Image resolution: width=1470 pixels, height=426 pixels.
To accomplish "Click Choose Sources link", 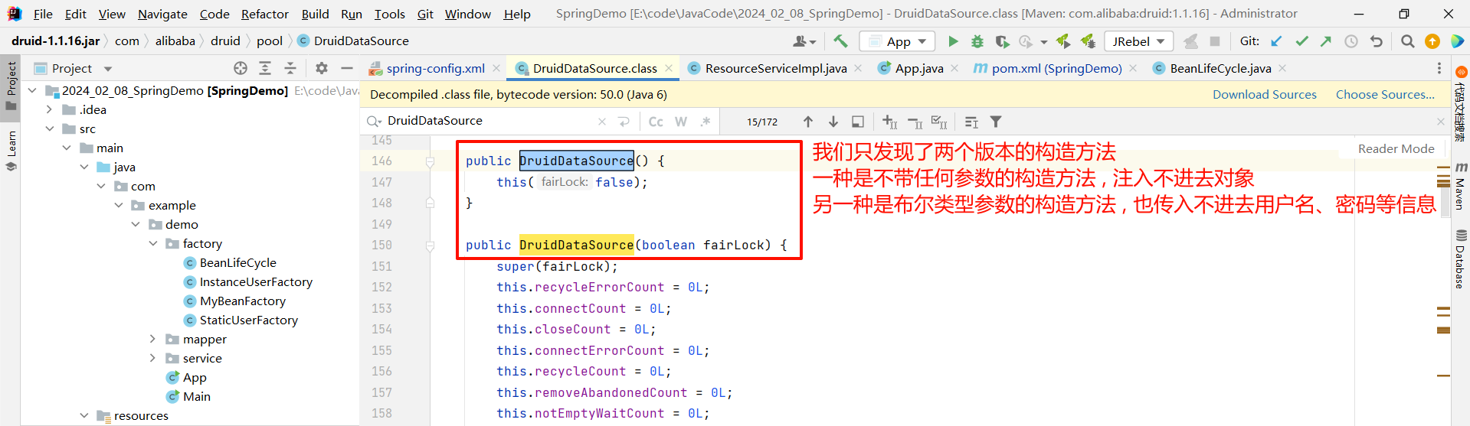I will 1385,94.
